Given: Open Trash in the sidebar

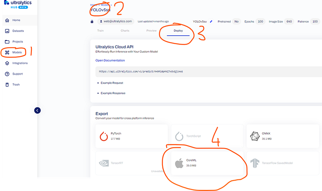Looking at the screenshot, I should click(x=20, y=85).
